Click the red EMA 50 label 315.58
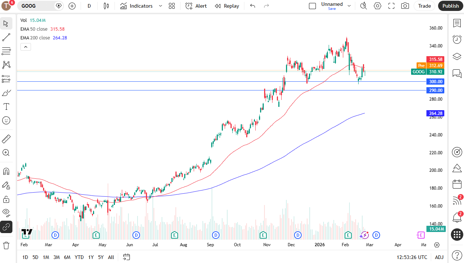Screen dimensions: 464x263 tap(435, 59)
